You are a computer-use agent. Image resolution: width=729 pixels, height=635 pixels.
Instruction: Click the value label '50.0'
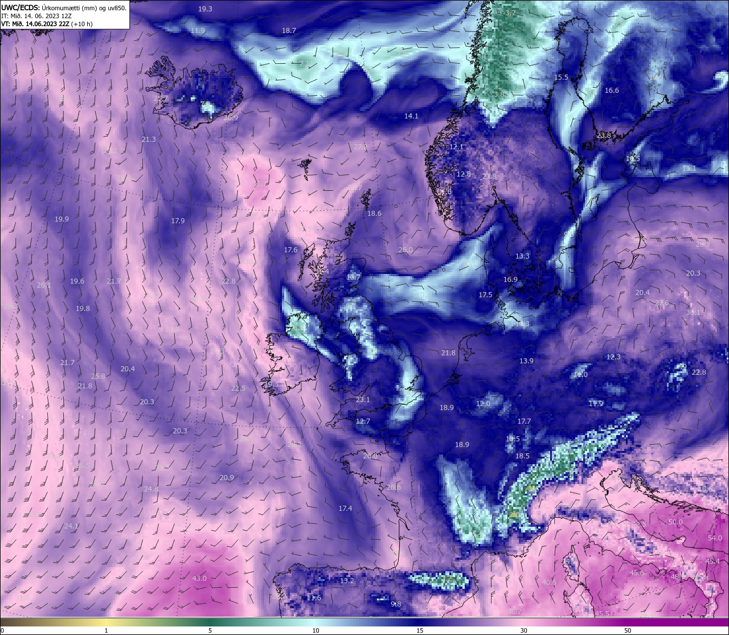[x=675, y=522]
